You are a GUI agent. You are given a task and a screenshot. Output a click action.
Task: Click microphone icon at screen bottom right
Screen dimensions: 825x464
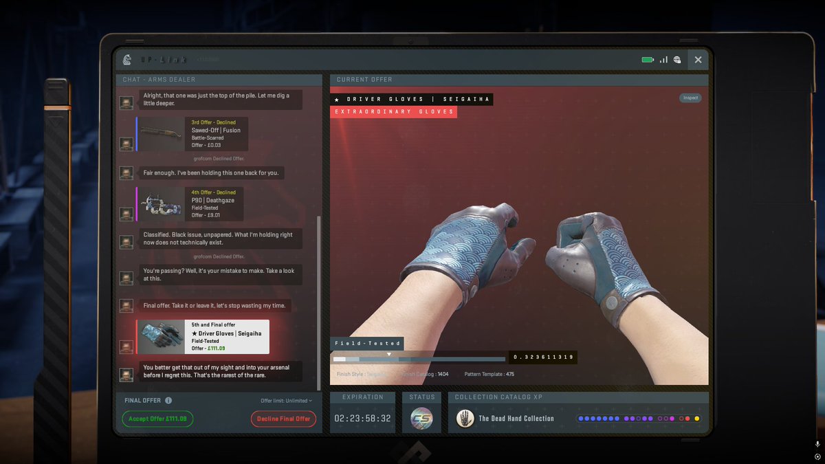coord(817,445)
